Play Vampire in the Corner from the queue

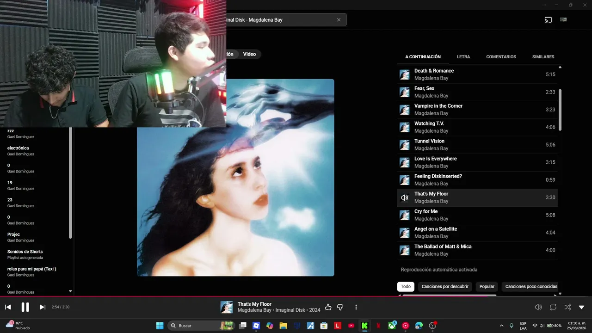coord(477,110)
